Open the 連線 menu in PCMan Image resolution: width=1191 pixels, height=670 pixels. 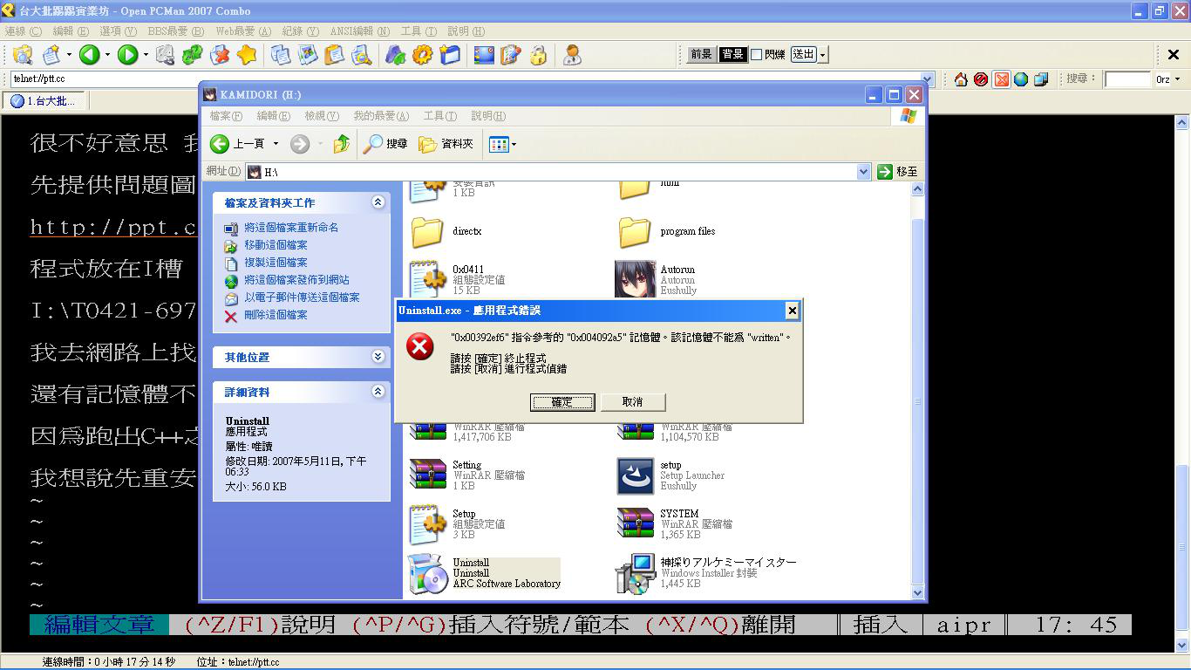click(23, 31)
